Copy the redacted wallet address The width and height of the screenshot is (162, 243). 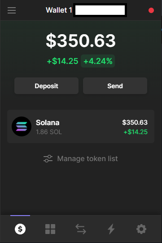100,10
